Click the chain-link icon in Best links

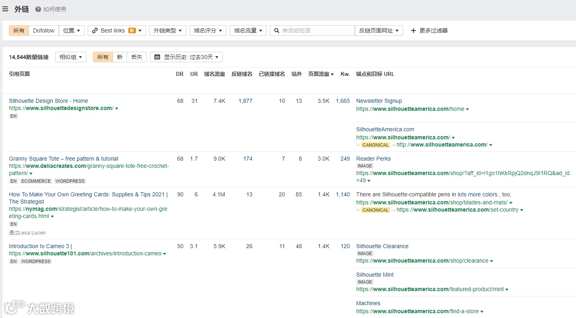(x=95, y=31)
